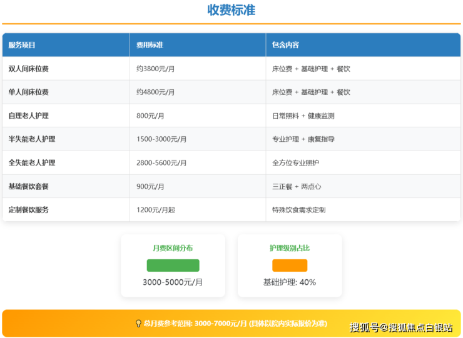Click the lightbulb icon in the orange banner

[138, 324]
